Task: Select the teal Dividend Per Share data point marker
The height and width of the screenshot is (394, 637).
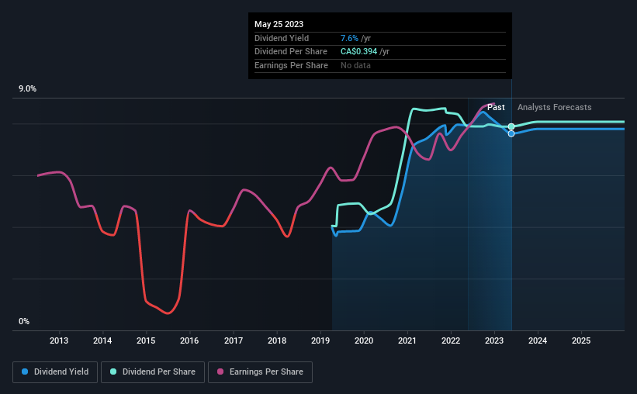Action: (x=511, y=126)
